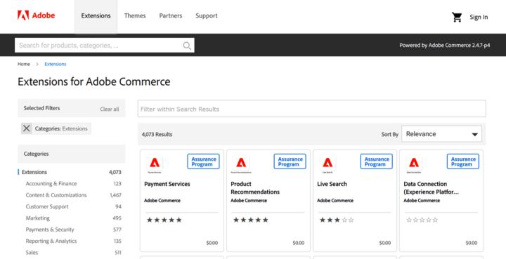
Task: Focus the Filter within Search Results field
Action: (x=312, y=109)
